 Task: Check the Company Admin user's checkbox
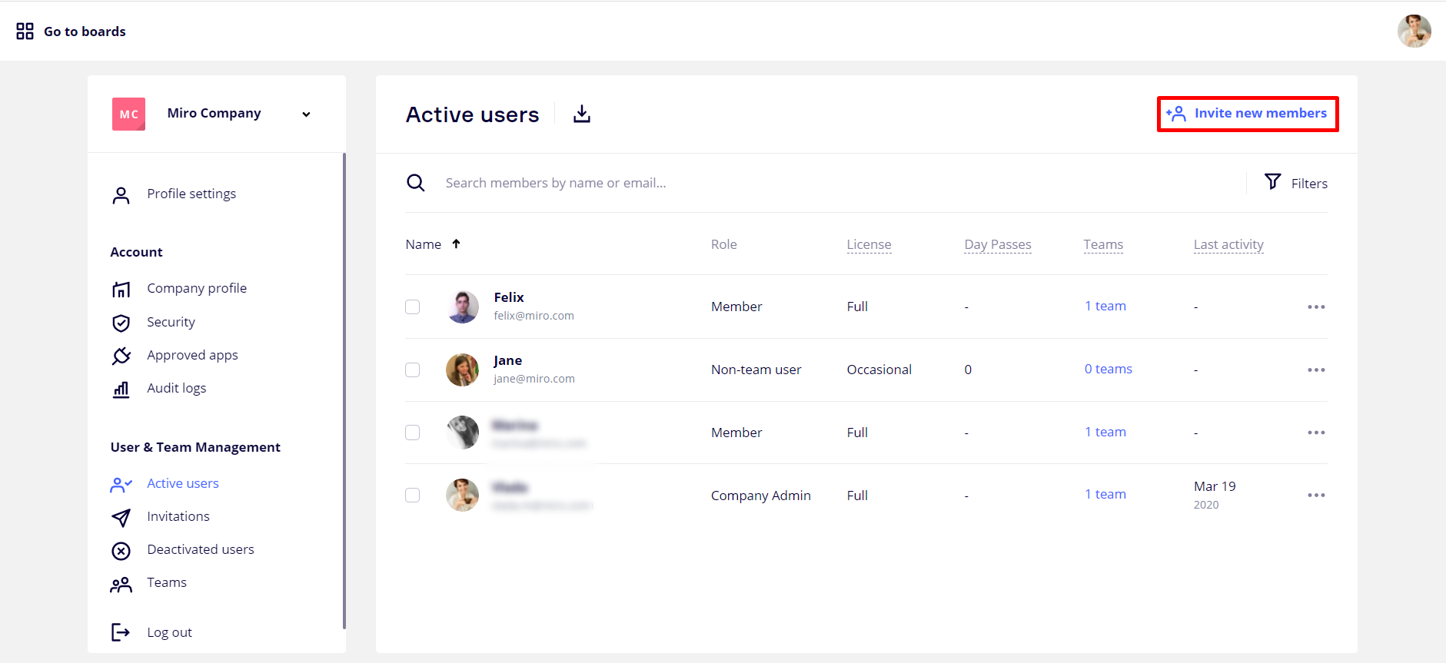point(413,496)
